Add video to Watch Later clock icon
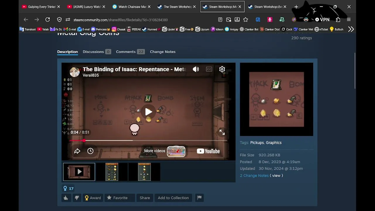The height and width of the screenshot is (211, 375). click(90, 151)
